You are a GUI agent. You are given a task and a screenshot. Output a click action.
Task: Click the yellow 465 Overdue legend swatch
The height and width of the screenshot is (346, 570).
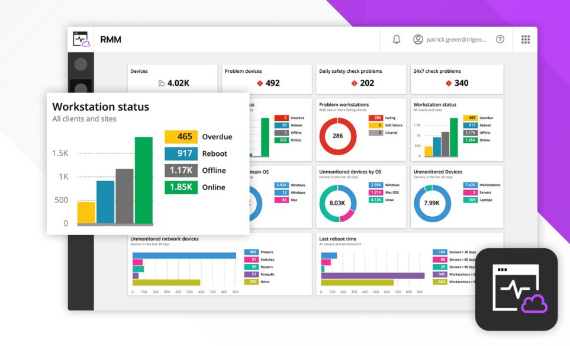[x=181, y=137]
